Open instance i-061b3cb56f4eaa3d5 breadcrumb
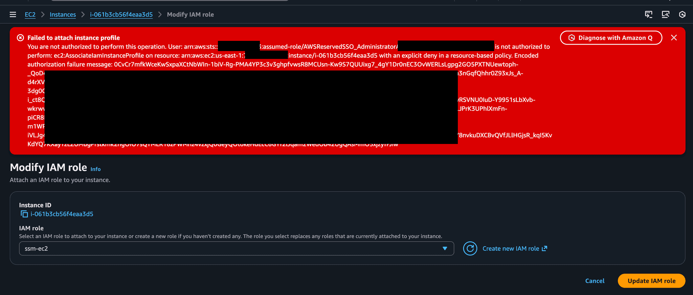 (121, 15)
